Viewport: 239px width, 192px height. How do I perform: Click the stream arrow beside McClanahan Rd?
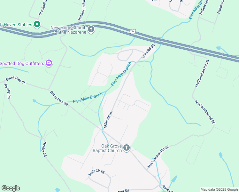click(x=218, y=48)
